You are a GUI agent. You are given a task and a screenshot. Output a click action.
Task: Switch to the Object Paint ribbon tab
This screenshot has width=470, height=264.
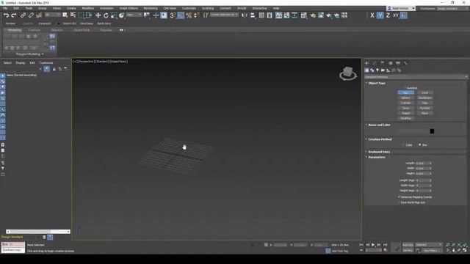pos(82,30)
